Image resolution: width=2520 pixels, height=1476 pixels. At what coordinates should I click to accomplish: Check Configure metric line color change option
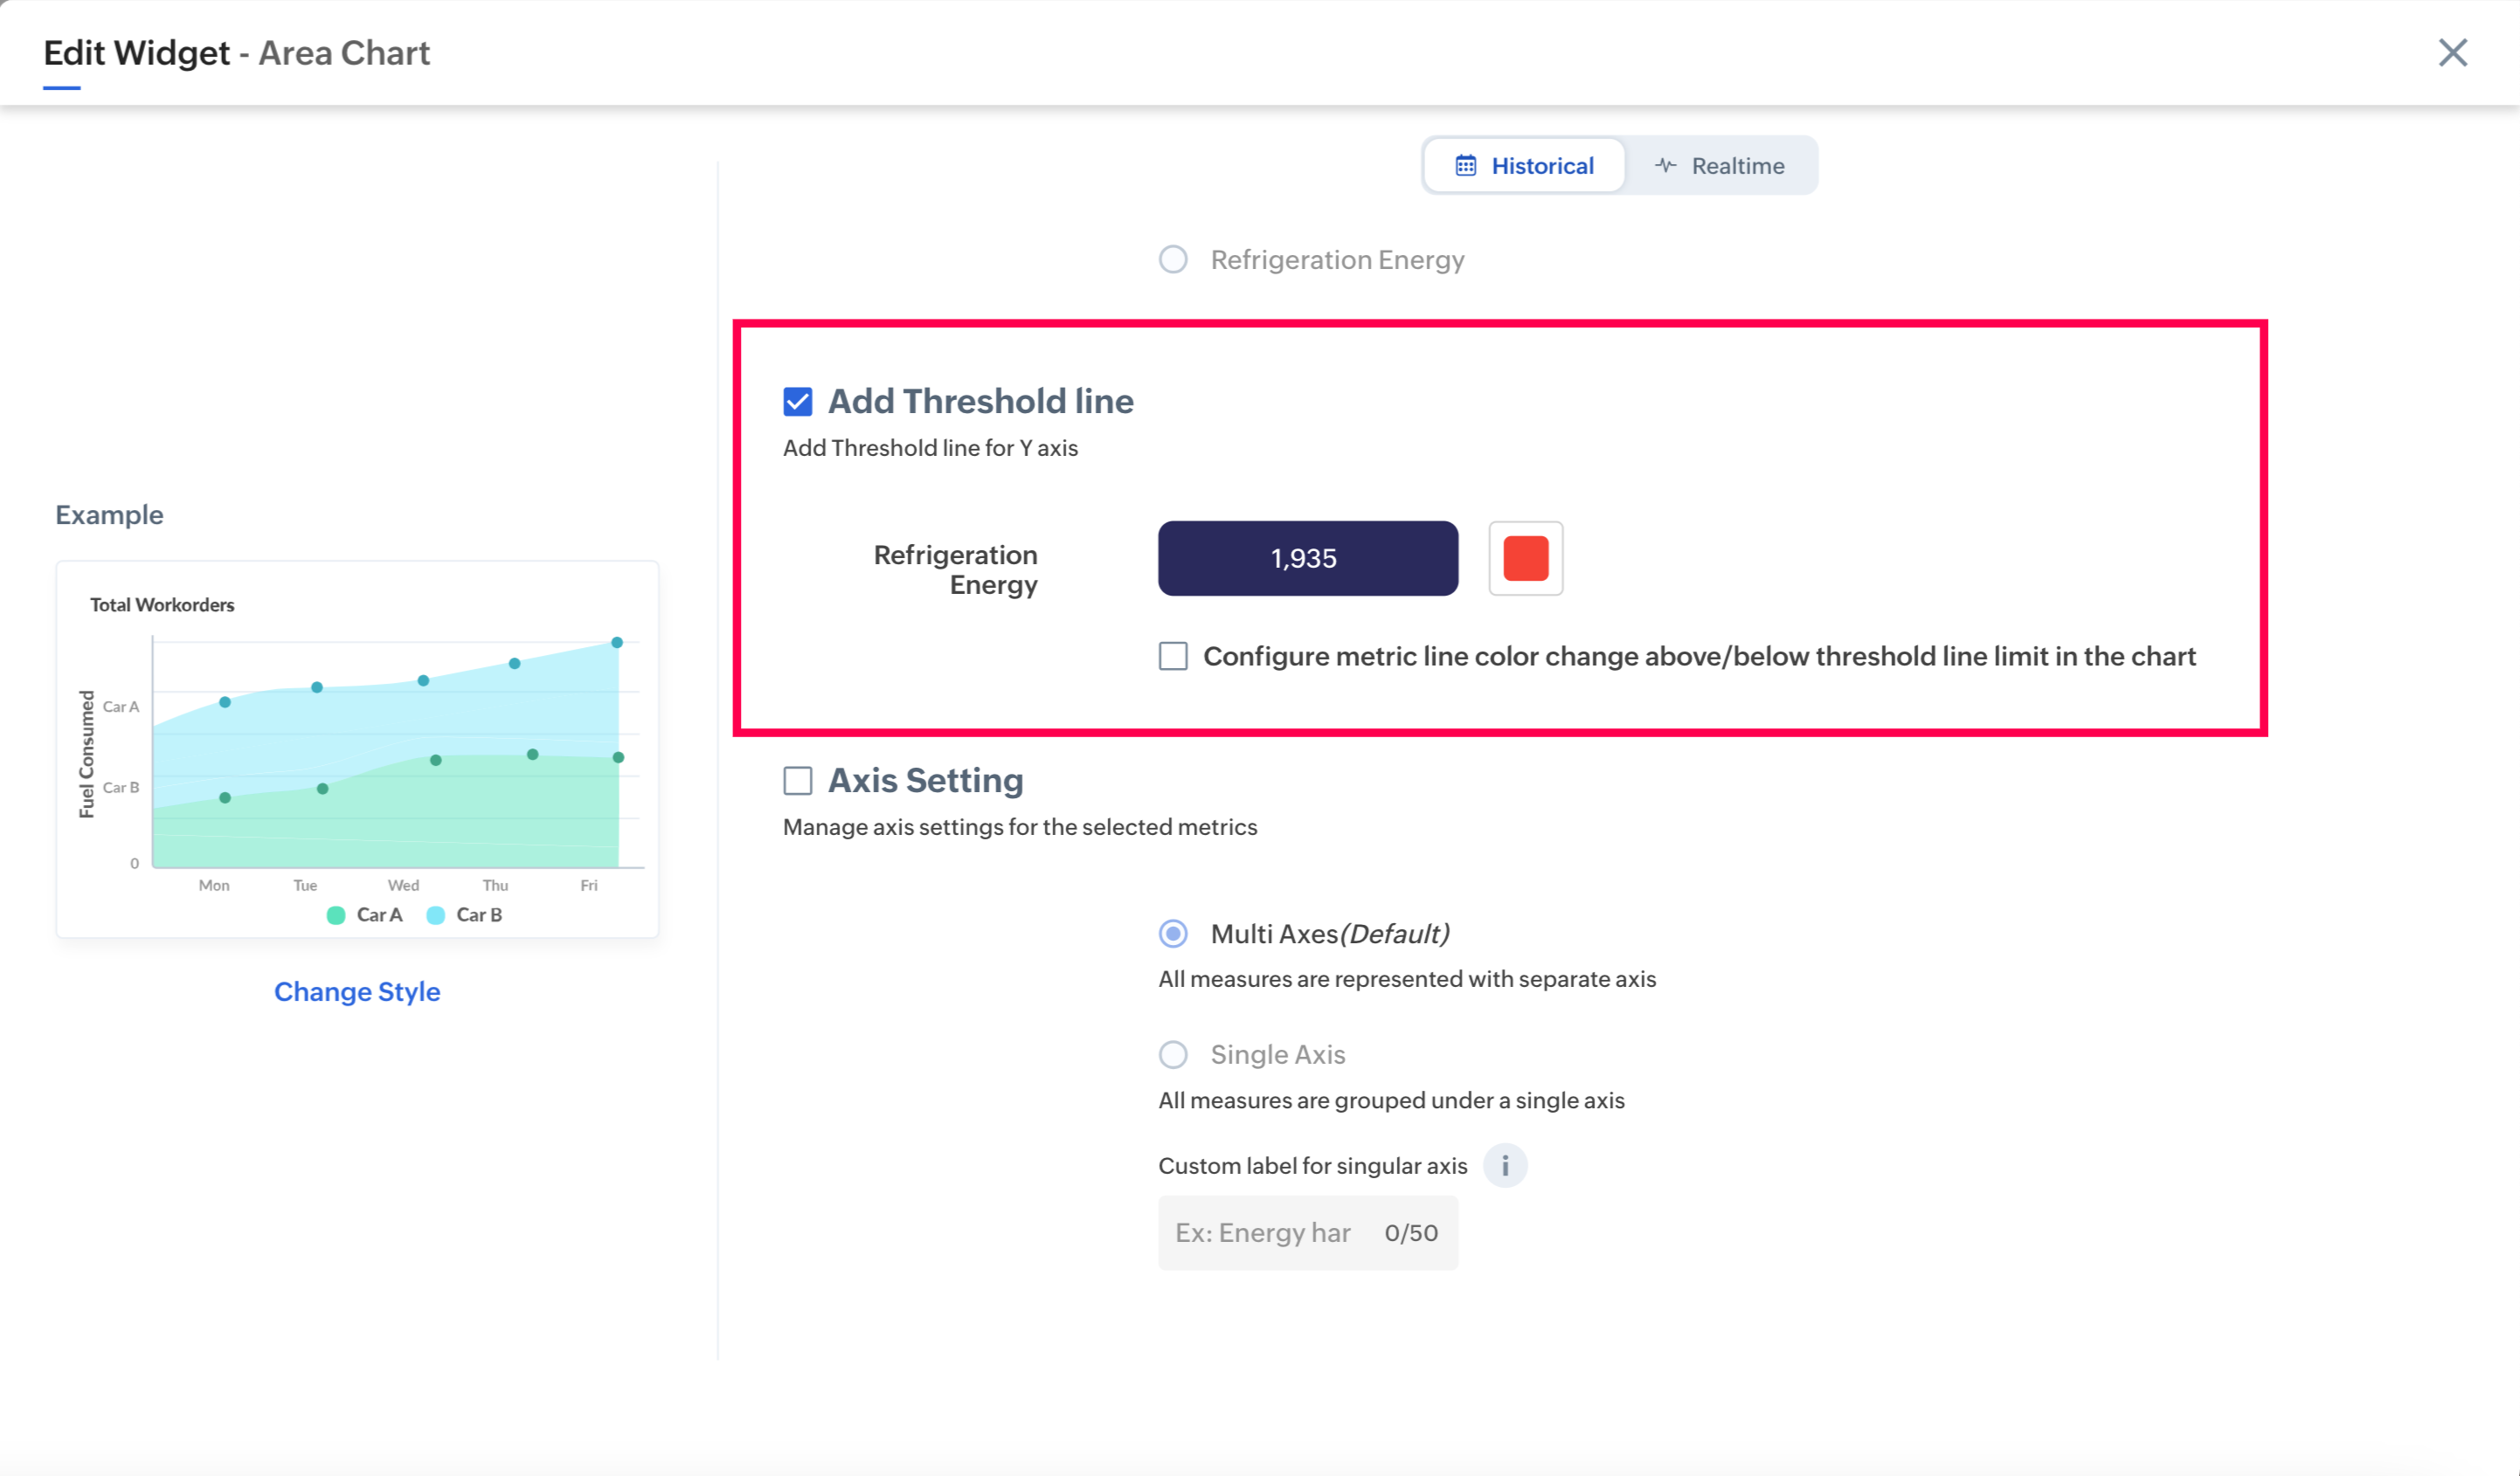pos(1173,657)
